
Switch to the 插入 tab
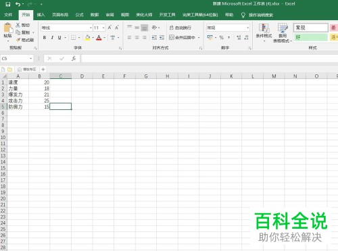[x=41, y=15]
